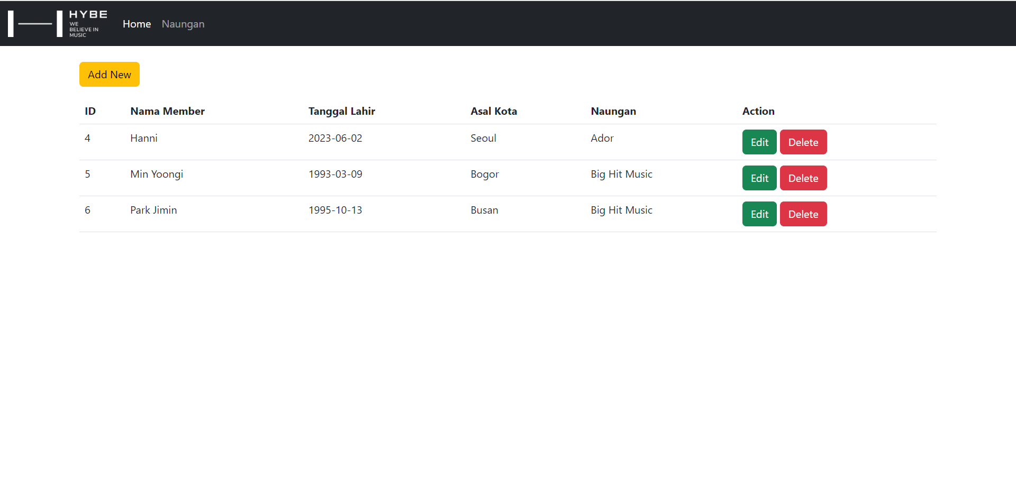Click the Add New button
Screen dimensions: 1016x477
(x=109, y=74)
